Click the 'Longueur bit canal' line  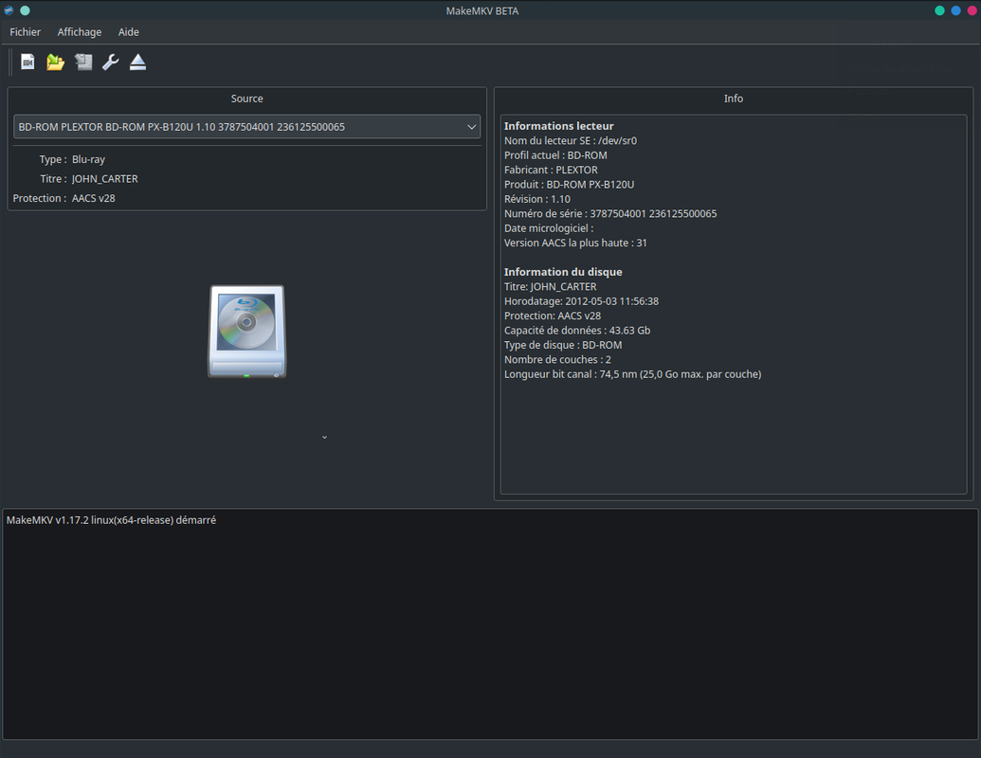632,374
